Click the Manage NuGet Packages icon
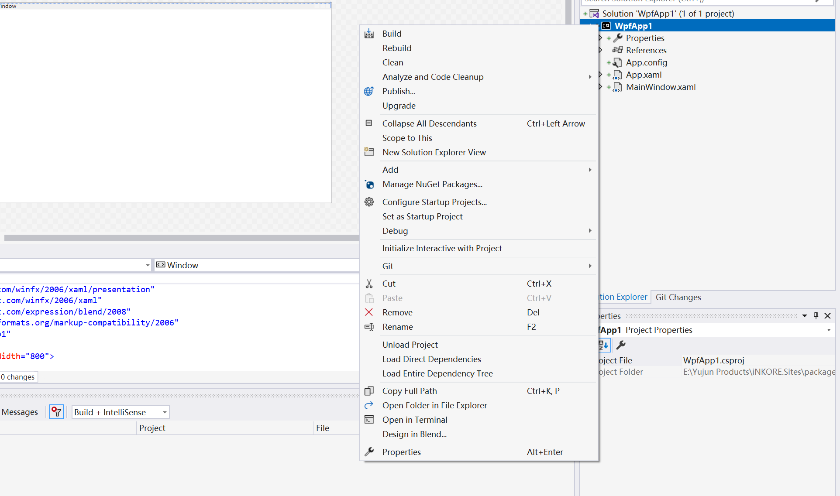 [369, 184]
